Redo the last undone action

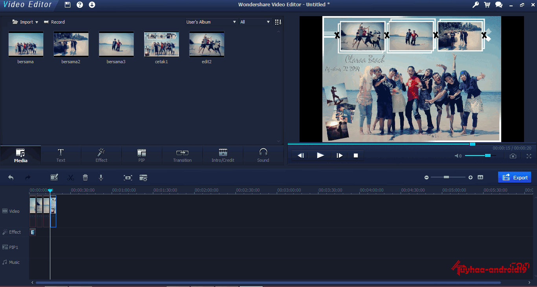point(28,178)
